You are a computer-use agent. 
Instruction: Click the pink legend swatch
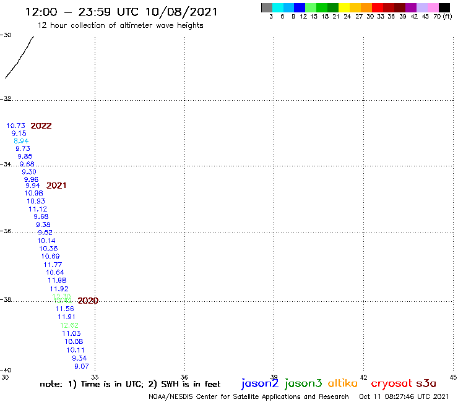433,7
